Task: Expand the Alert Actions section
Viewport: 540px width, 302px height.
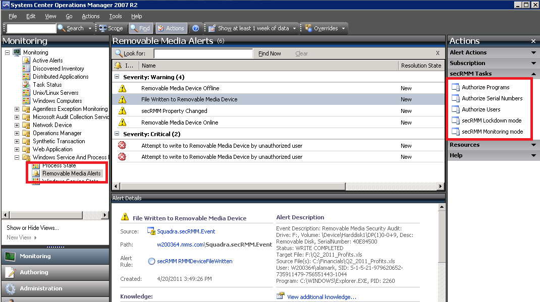Action: 533,52
